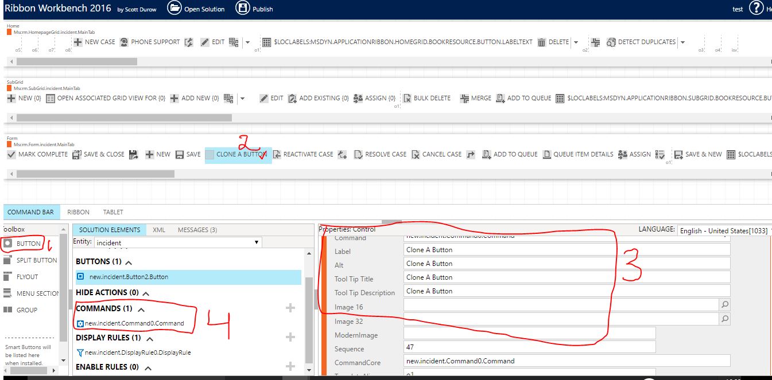Click the Open Solution folder icon

pyautogui.click(x=174, y=9)
